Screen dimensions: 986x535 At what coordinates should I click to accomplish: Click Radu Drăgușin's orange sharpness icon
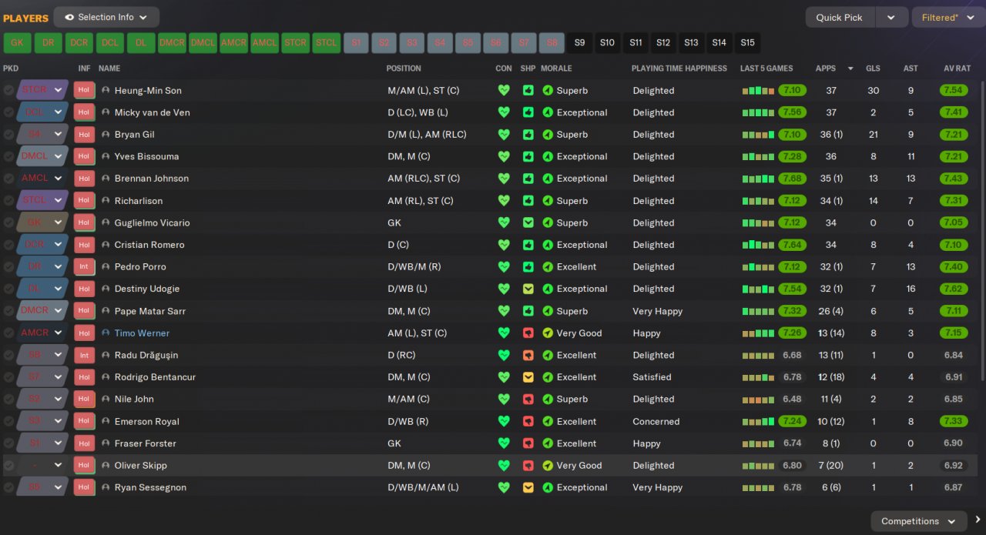click(528, 355)
